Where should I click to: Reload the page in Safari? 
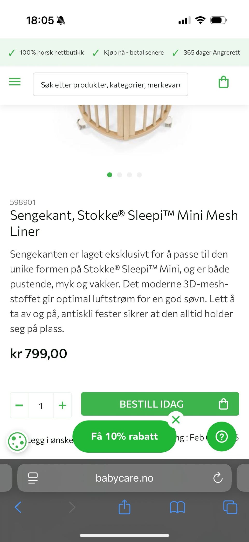pos(218,478)
